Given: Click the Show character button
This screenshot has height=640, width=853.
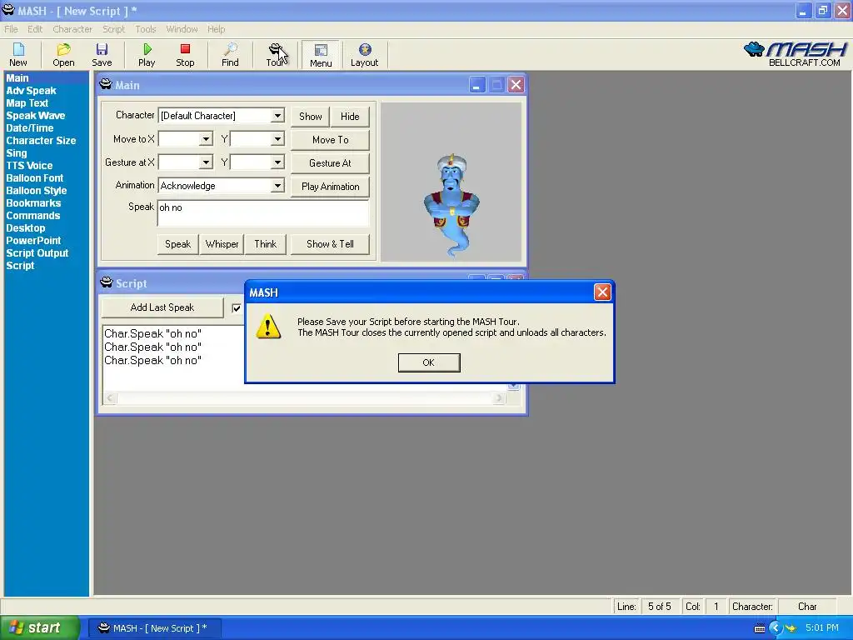Looking at the screenshot, I should pyautogui.click(x=310, y=117).
